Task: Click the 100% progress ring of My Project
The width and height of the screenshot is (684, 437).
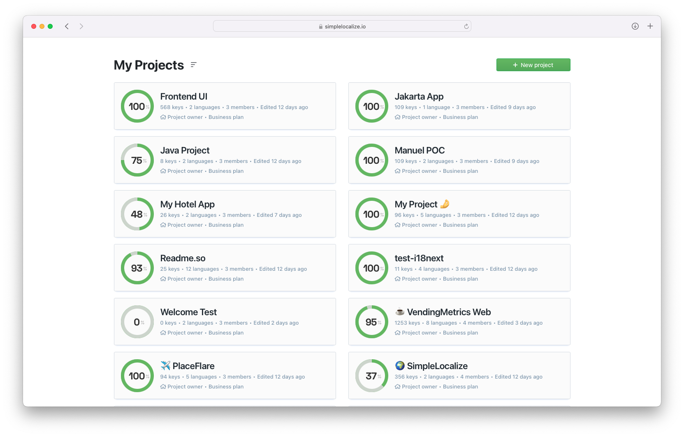Action: (x=372, y=214)
